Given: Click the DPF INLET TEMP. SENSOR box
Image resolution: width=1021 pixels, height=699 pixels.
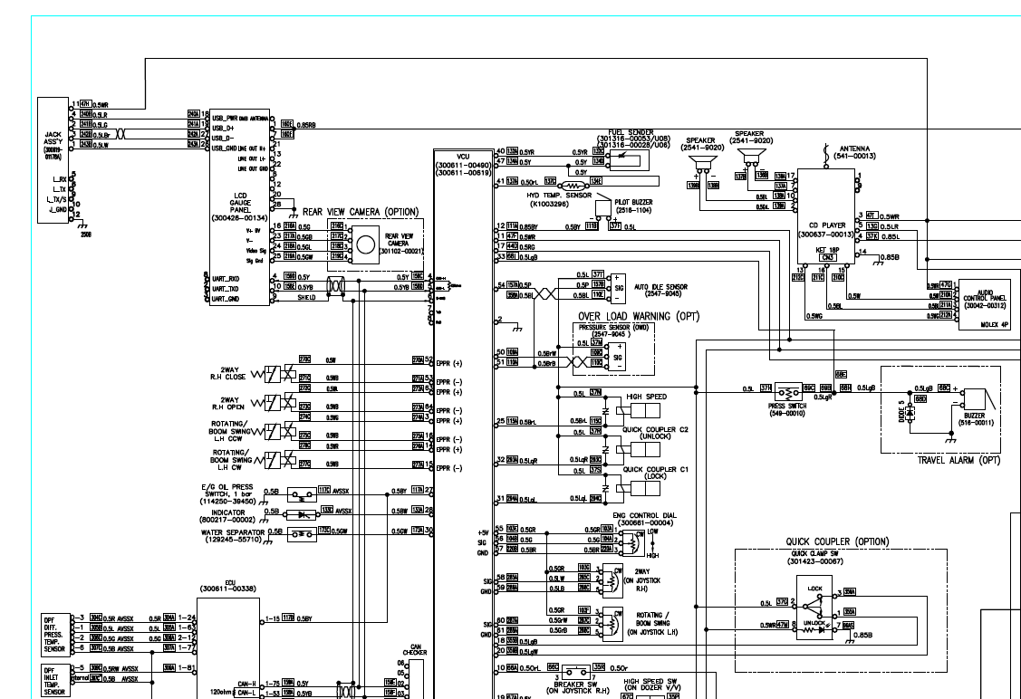Looking at the screenshot, I should point(54,680).
